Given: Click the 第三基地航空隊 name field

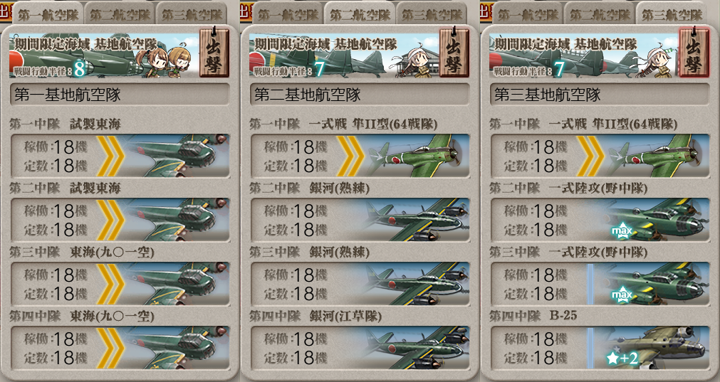Looking at the screenshot, I should point(600,95).
